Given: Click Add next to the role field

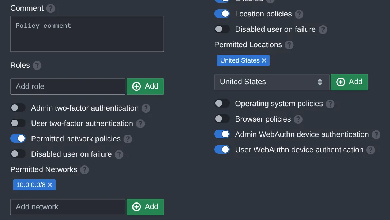Looking at the screenshot, I should (x=145, y=86).
